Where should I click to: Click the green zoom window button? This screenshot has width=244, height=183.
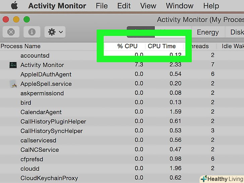(26, 20)
